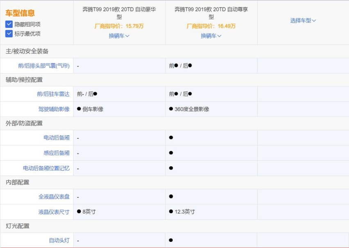Click 奔腾T99 2019款 20TD 自动尊享型 title
This screenshot has height=248, width=349.
211,13
